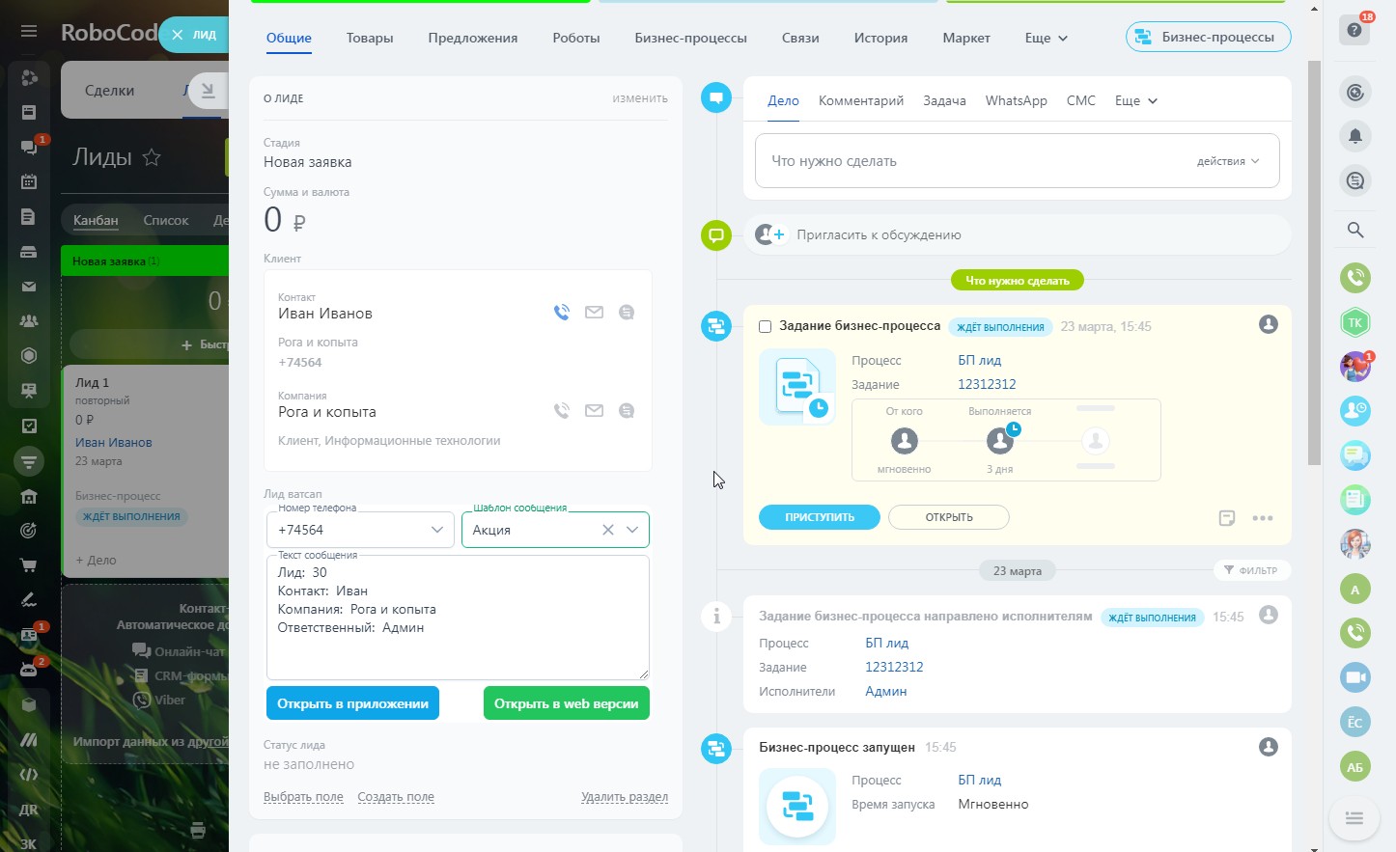Open the help icon with badge 18
This screenshot has width=1396, height=852.
[x=1355, y=30]
